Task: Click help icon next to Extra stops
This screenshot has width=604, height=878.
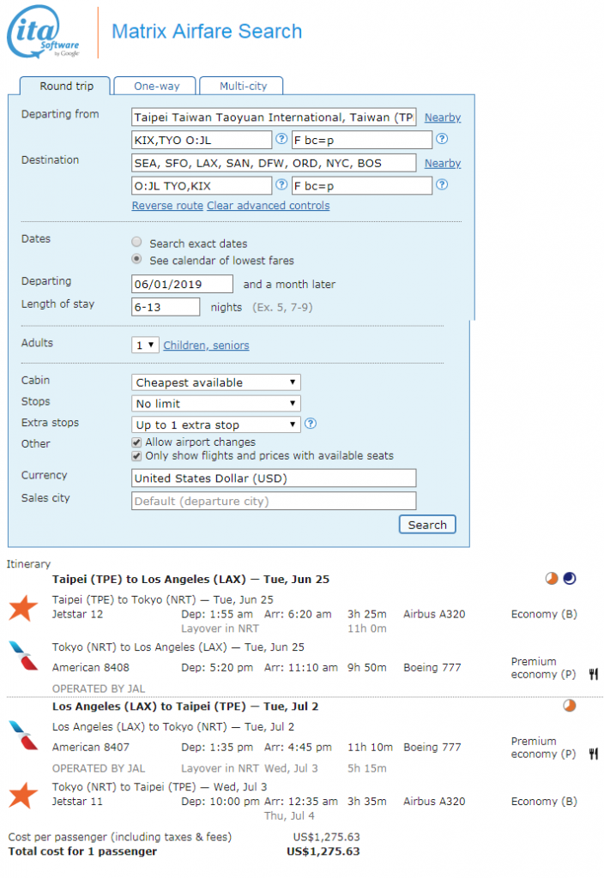Action: tap(311, 424)
